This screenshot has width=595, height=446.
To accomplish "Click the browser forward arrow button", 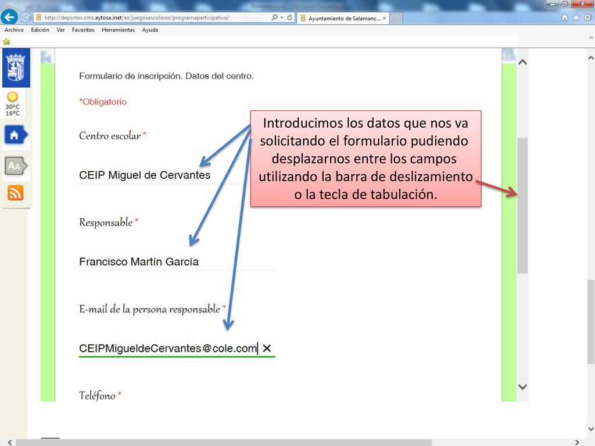I will point(25,17).
